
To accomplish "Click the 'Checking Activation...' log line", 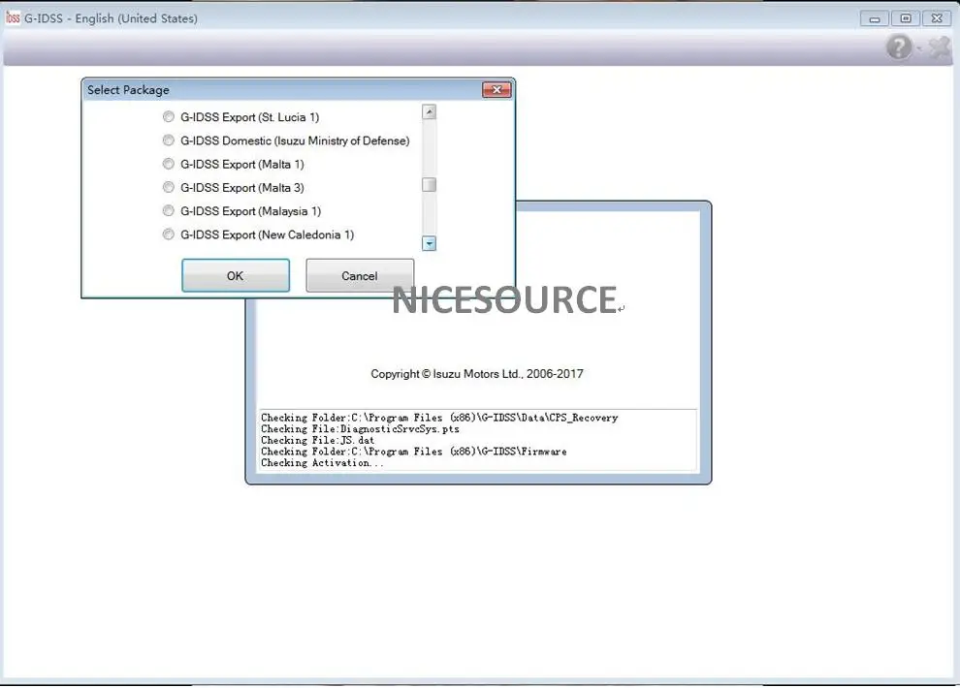I will (322, 463).
